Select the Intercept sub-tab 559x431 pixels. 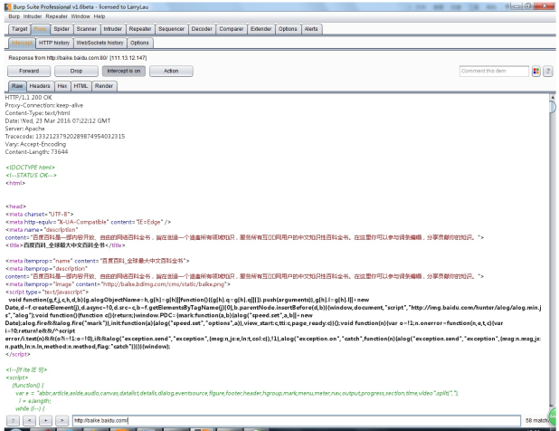pos(22,43)
